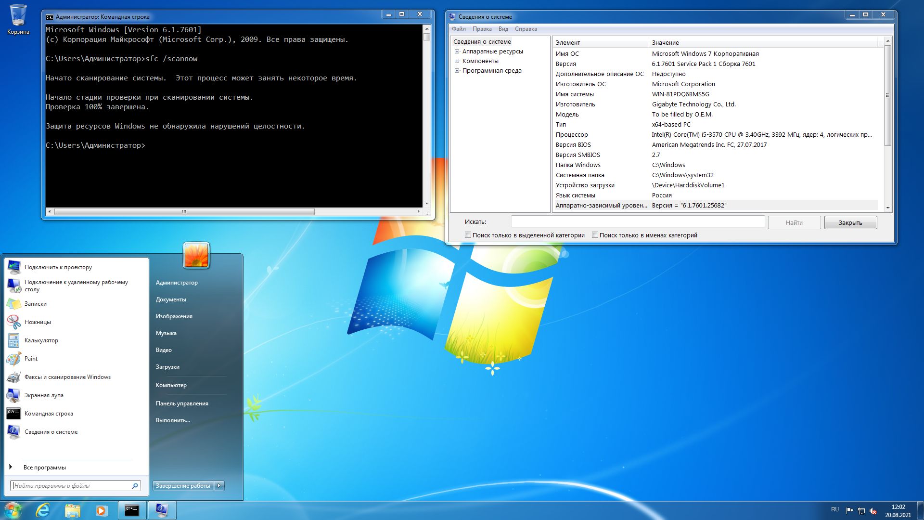Image resolution: width=924 pixels, height=520 pixels.
Task: Open shutdown options arrow next to Завершение работы
Action: click(x=219, y=486)
